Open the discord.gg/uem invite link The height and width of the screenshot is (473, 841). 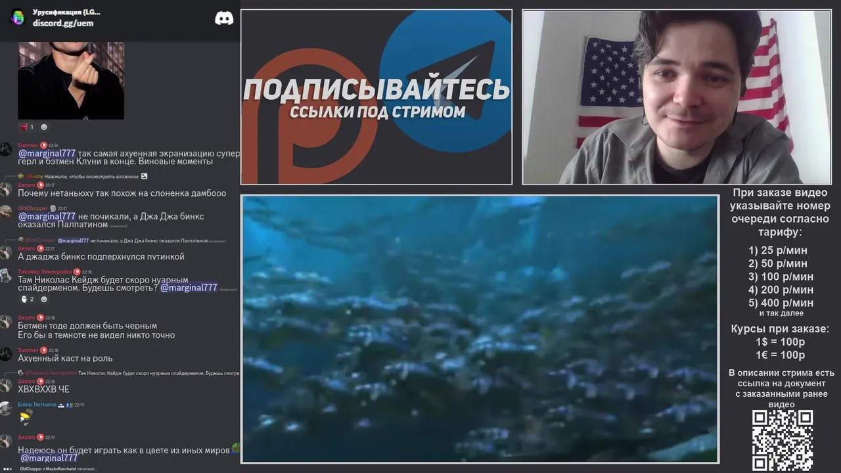[63, 23]
